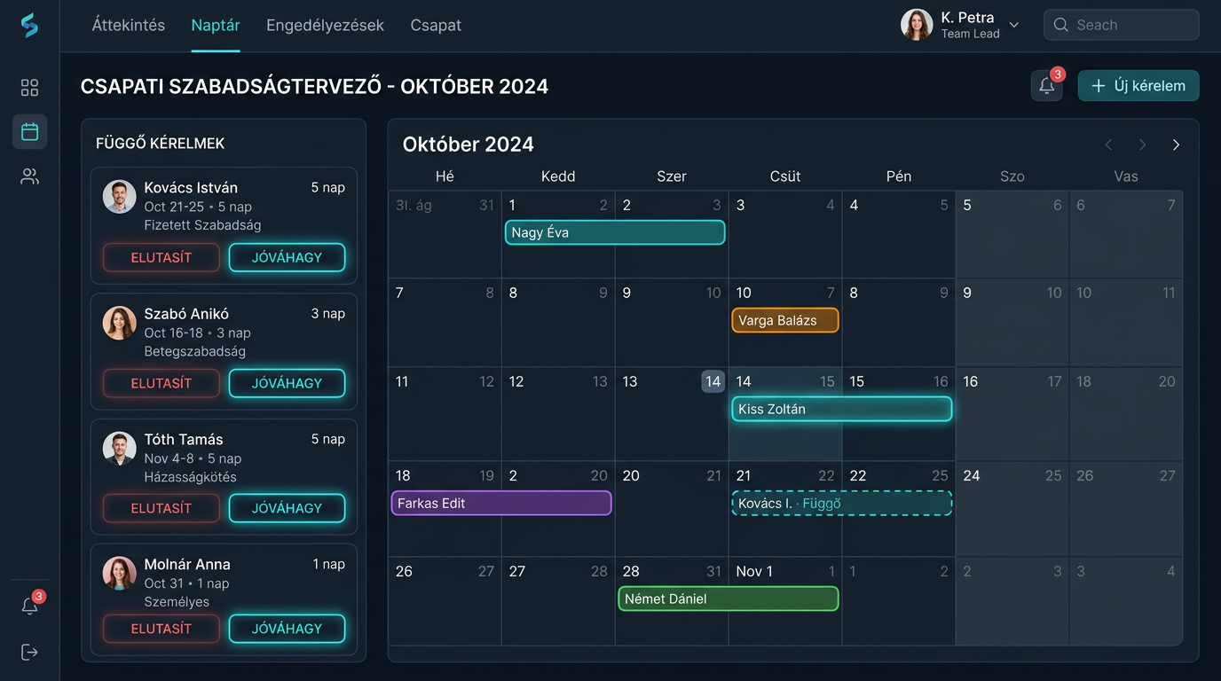Reject Kovács István's request with Elutasít

[x=161, y=258]
